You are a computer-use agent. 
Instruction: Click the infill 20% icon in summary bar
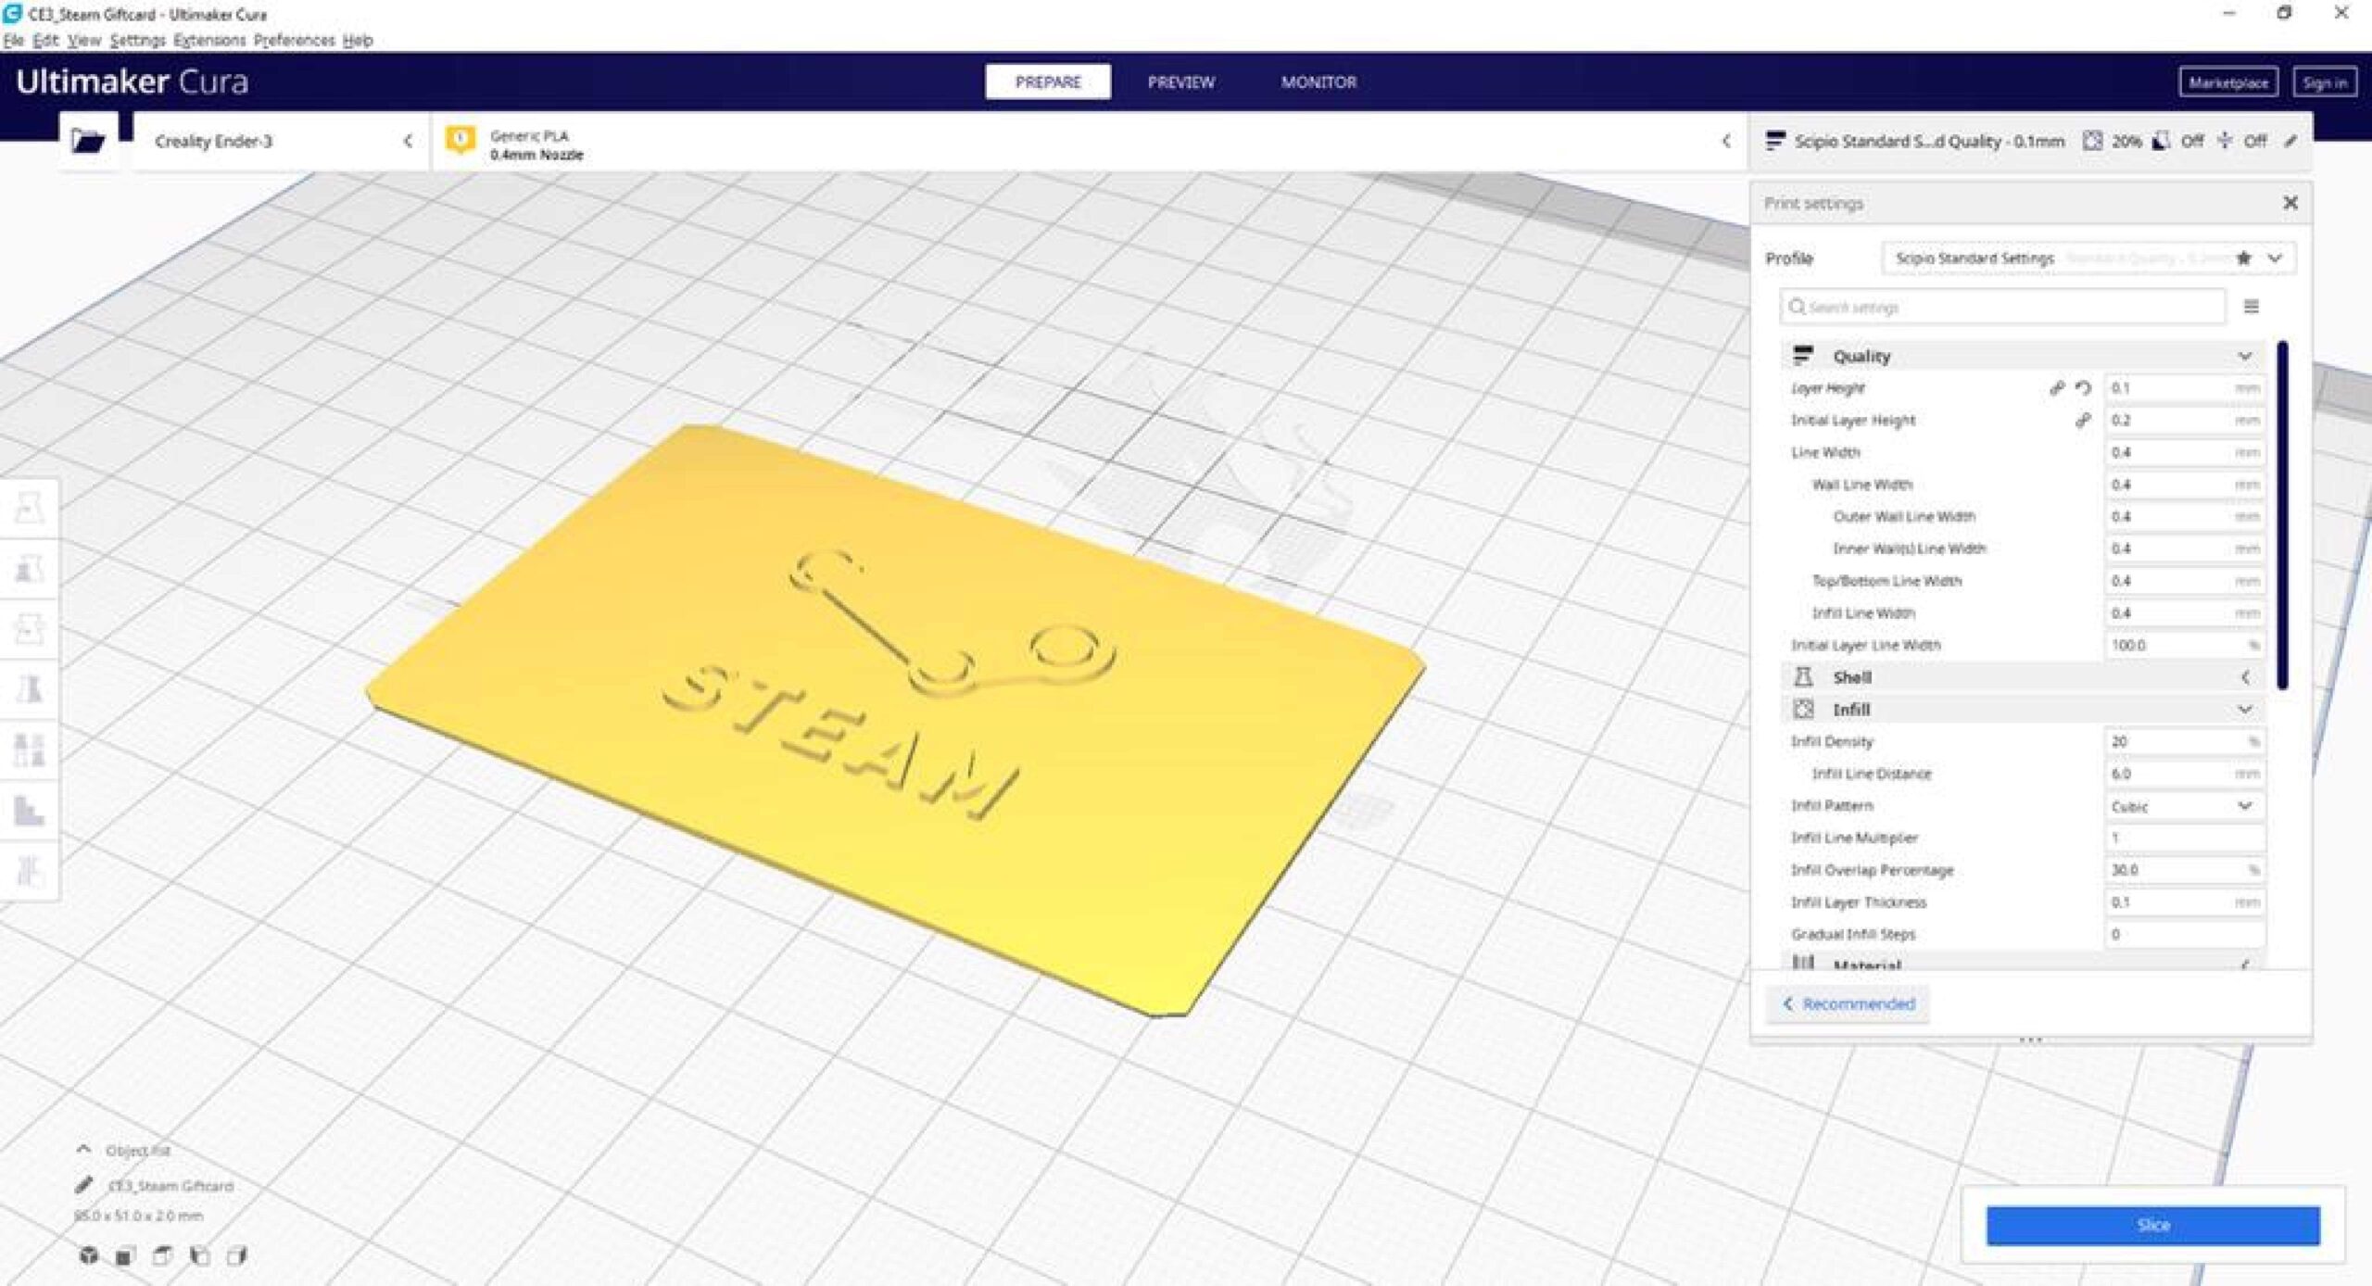coord(2092,141)
